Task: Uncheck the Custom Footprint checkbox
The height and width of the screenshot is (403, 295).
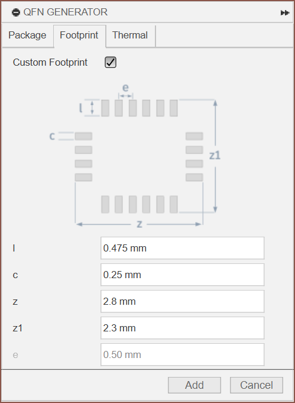Action: [111, 63]
